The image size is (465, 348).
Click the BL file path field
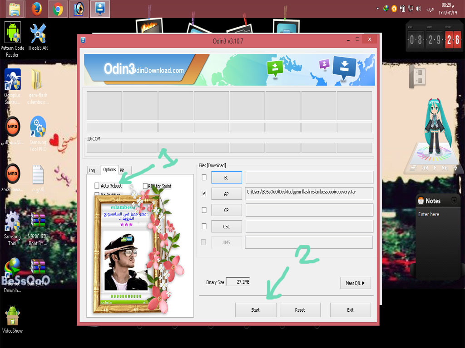tap(309, 177)
